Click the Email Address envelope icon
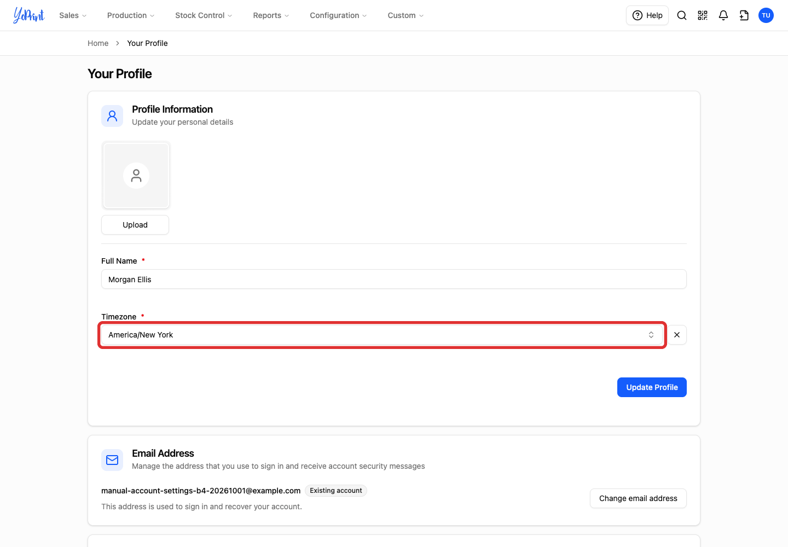Screen dimensions: 788x547 coord(112,460)
